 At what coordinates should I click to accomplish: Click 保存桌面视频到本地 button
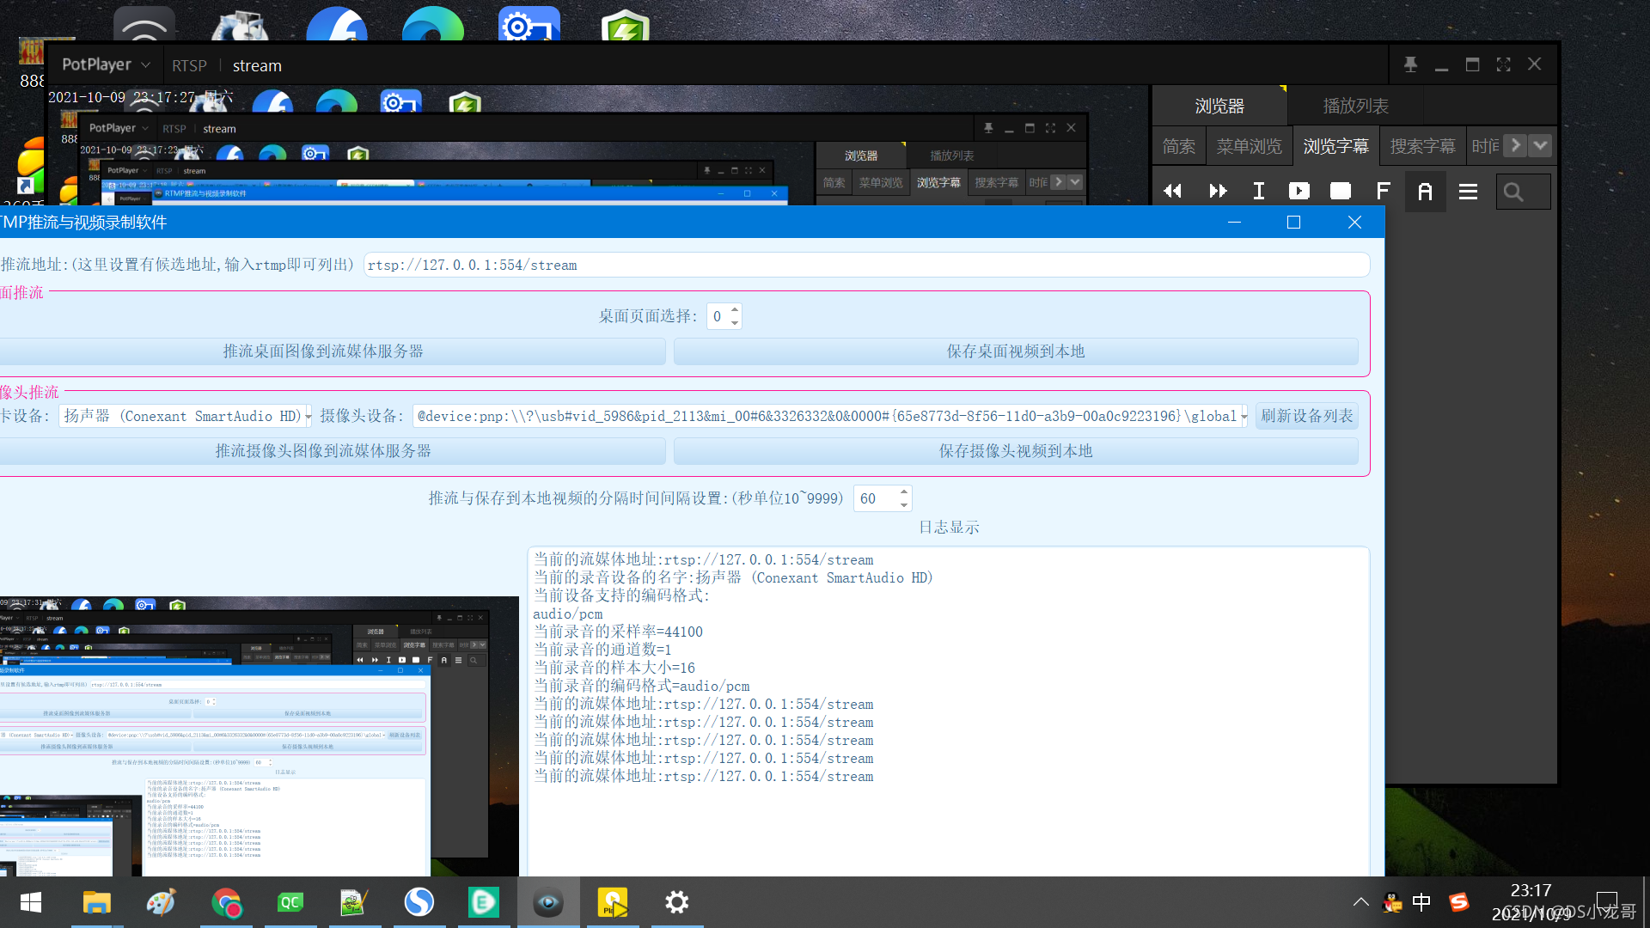tap(1015, 351)
